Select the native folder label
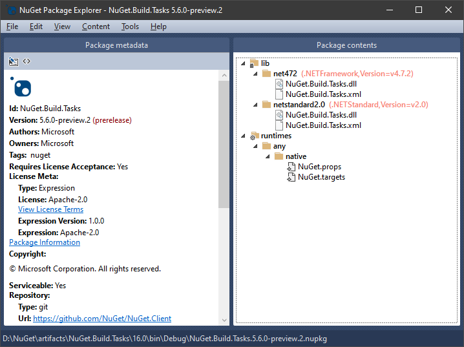The height and width of the screenshot is (347, 464). coord(296,156)
